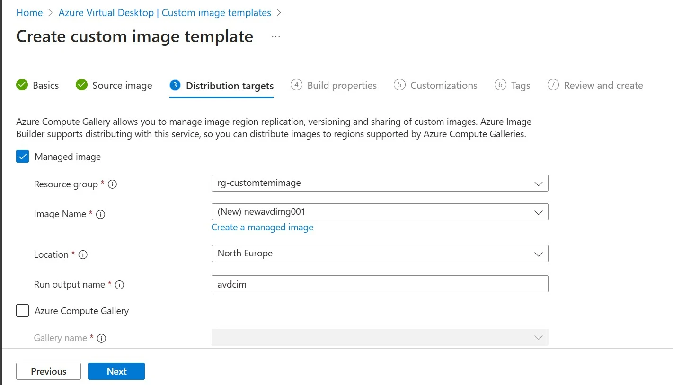673x385 pixels.
Task: Open the Image Name dropdown
Action: [x=380, y=212]
